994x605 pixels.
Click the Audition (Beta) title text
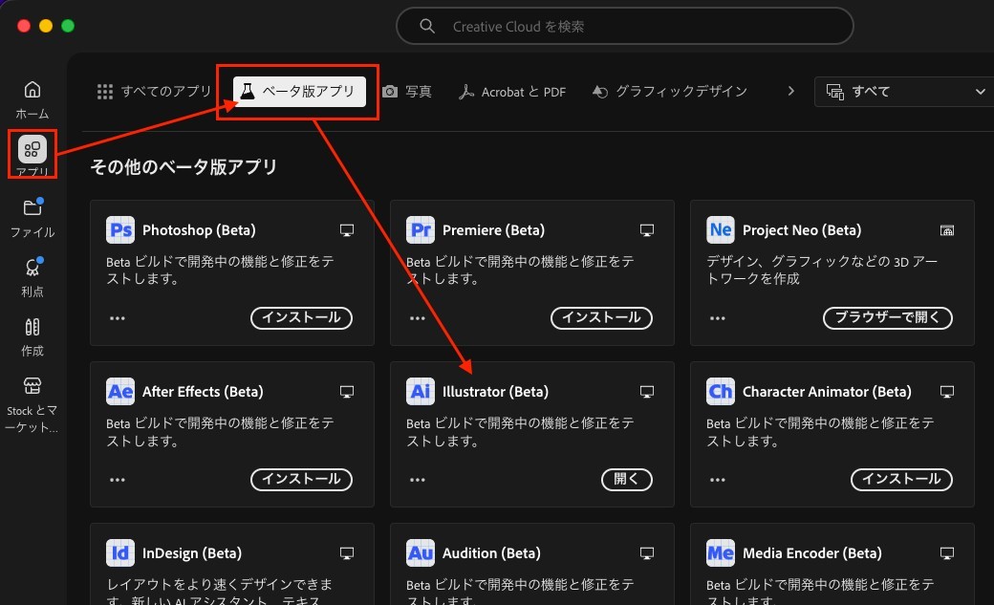491,553
